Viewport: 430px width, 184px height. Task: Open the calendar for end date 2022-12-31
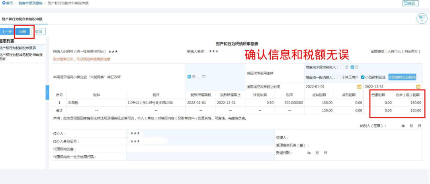(x=418, y=86)
